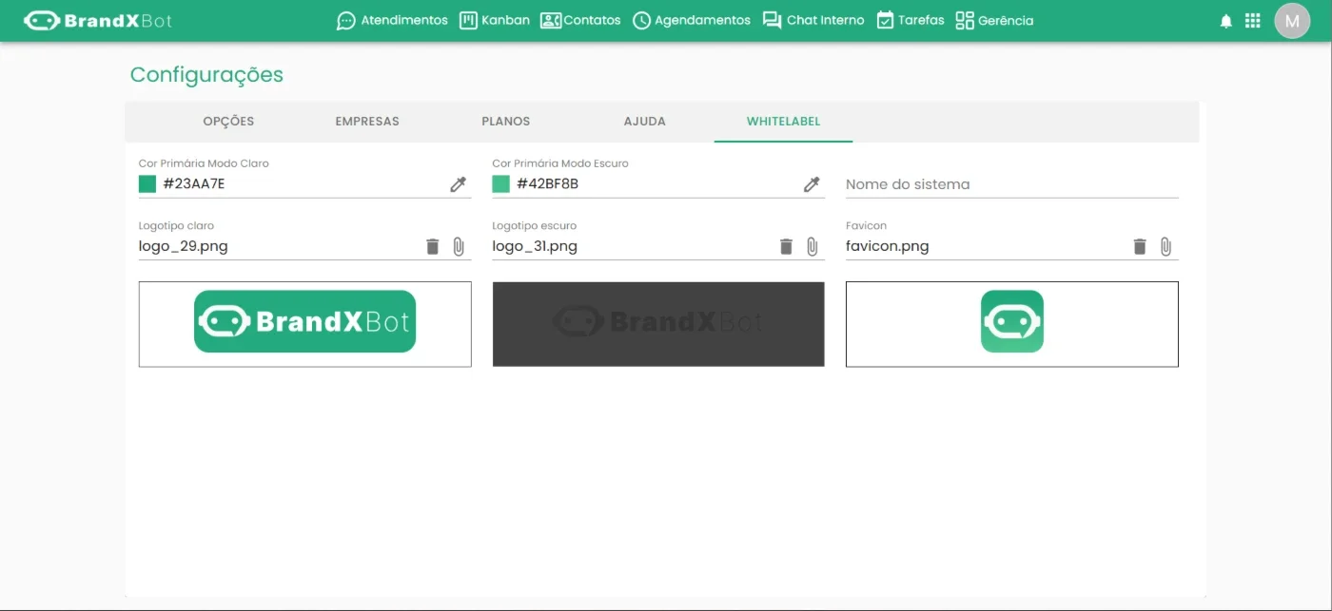
Task: Switch to the Ajuda tab
Action: tap(645, 122)
